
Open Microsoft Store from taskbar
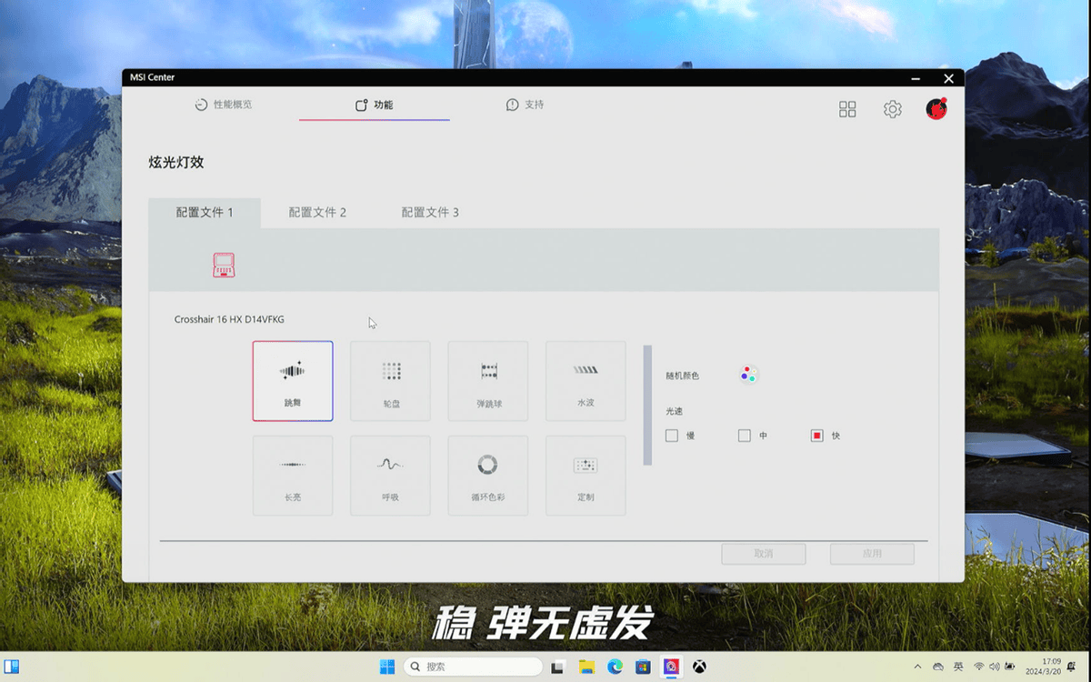coord(643,667)
